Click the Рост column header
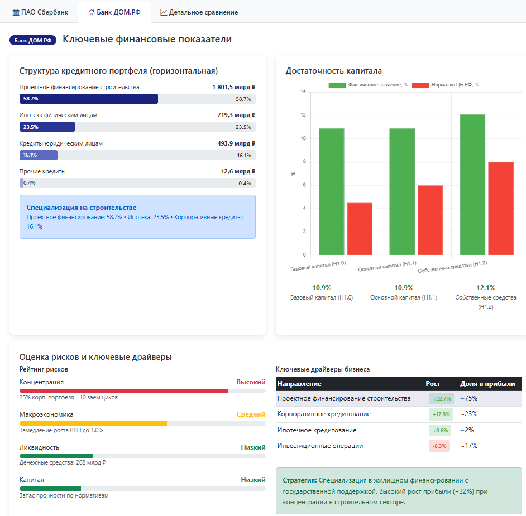Screen dimensions: 526x516 [433, 384]
